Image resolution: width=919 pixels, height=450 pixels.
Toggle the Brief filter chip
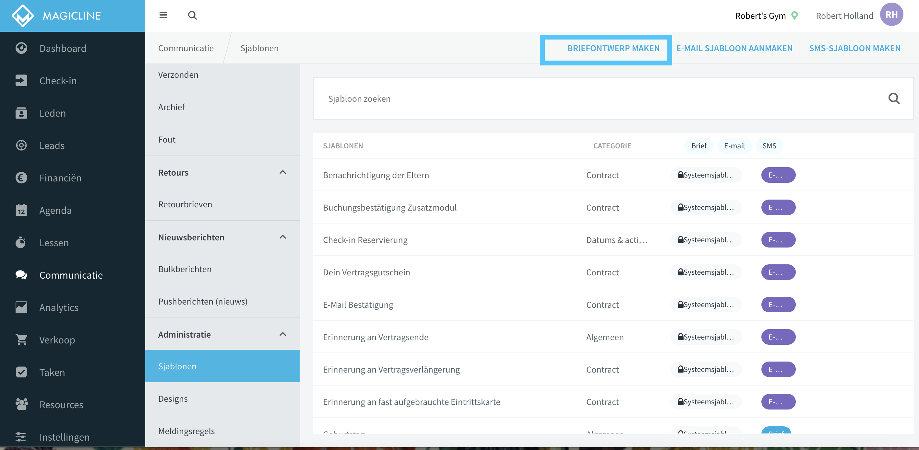coord(698,146)
